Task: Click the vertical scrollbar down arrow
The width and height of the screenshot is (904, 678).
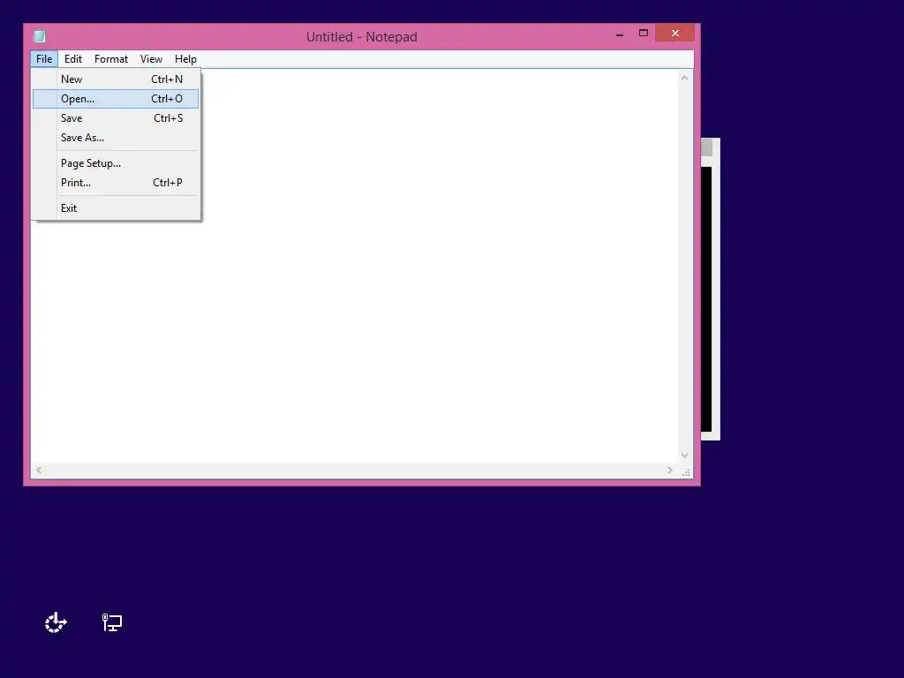Action: [x=684, y=456]
